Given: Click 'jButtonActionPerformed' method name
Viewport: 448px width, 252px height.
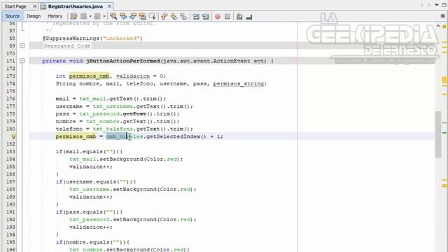Looking at the screenshot, I should [x=123, y=61].
